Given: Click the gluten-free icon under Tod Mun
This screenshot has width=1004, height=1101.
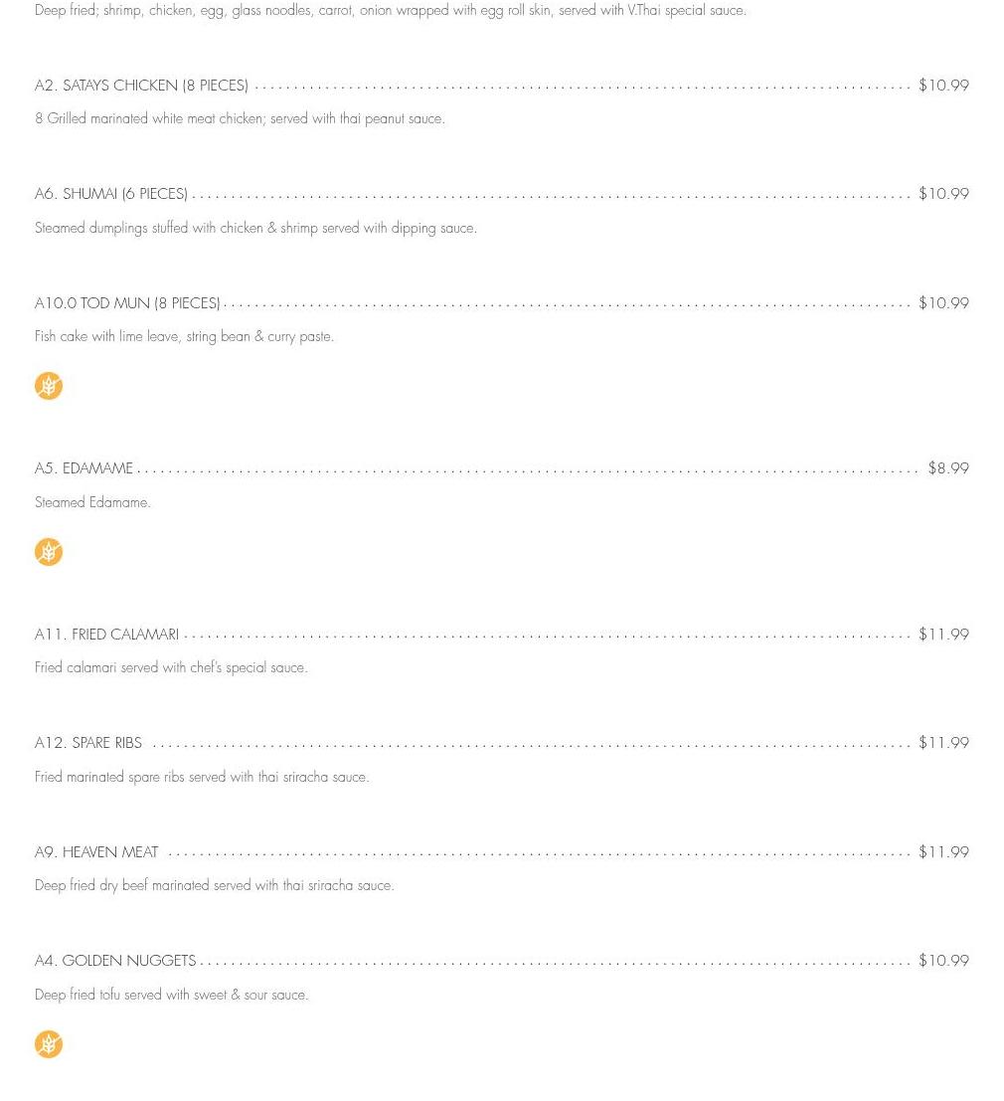Looking at the screenshot, I should [49, 386].
